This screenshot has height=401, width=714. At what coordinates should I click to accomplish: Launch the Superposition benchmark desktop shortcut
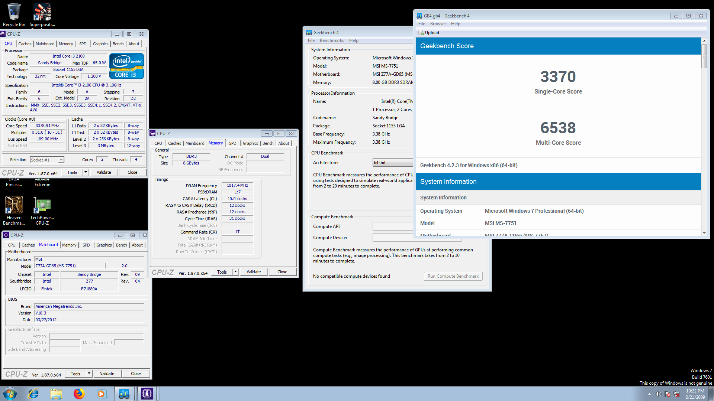pyautogui.click(x=42, y=15)
